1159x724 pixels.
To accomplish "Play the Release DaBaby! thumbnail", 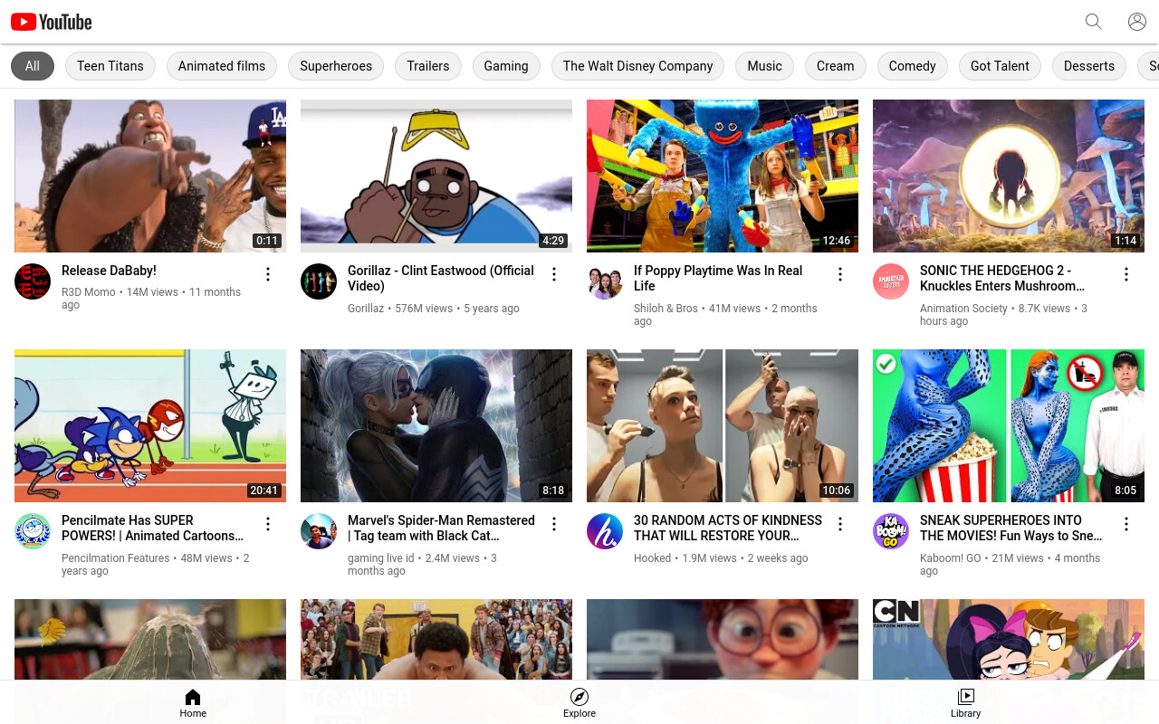I will point(150,176).
